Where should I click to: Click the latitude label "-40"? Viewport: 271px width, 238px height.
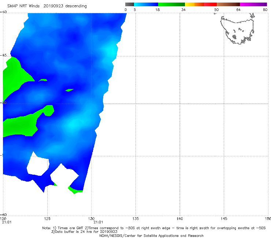coord(3,12)
